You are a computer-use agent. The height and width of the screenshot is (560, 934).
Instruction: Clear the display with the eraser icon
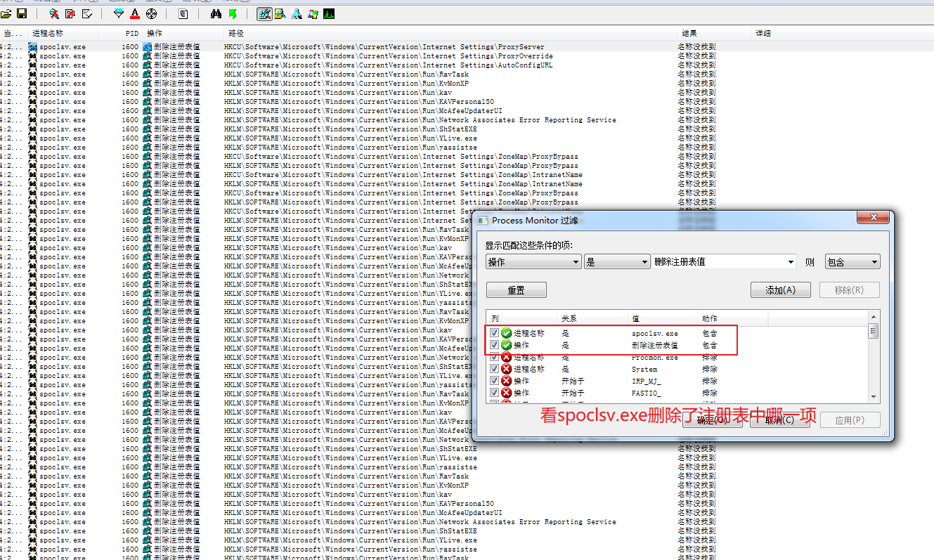(87, 13)
